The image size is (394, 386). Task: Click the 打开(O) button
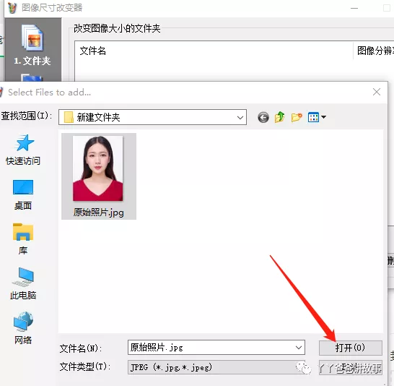tap(351, 348)
